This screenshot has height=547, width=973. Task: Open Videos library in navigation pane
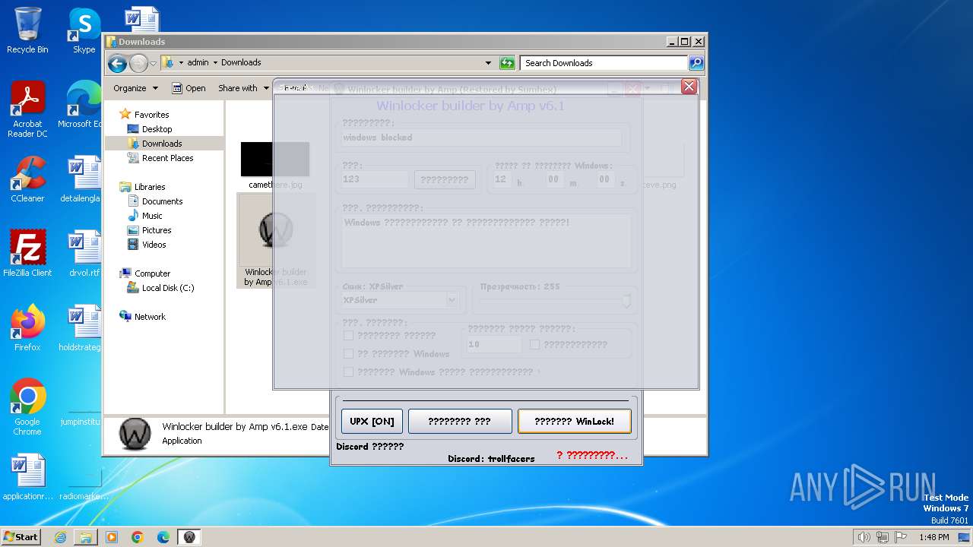(x=154, y=245)
